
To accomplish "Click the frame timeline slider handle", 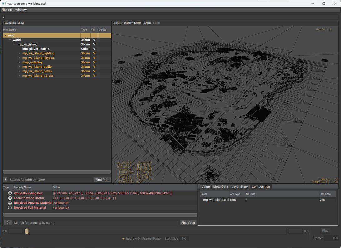I will (x=27, y=231).
